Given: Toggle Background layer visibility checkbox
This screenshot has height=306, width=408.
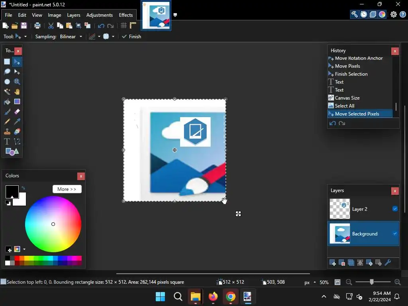Looking at the screenshot, I should point(395,233).
